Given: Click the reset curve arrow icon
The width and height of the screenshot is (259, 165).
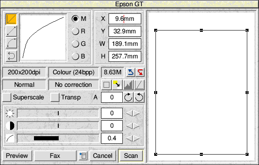Looking at the screenshot, I should (x=11, y=56).
